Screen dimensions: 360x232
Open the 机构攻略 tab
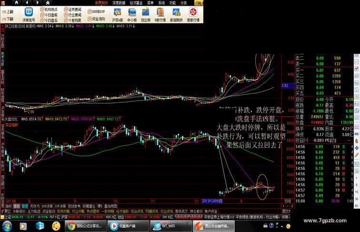63,212
